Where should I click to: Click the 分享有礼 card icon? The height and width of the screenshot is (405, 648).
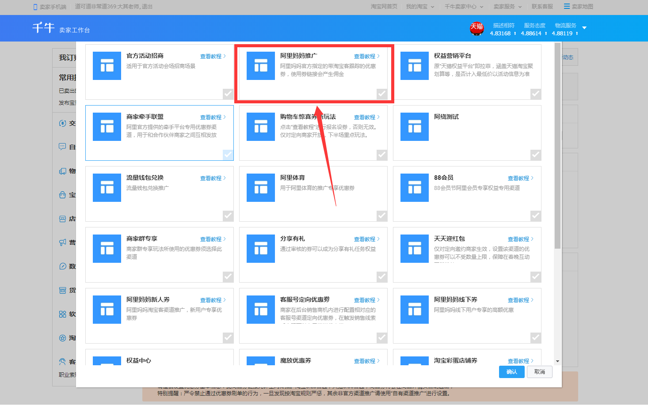click(x=261, y=249)
